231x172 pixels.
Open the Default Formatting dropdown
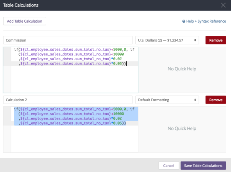pos(167,100)
